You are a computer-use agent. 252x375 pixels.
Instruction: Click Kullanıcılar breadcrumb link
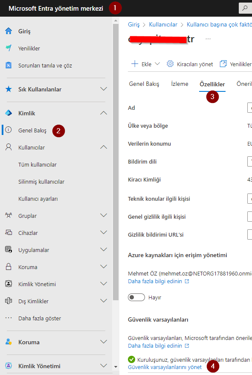tap(163, 24)
